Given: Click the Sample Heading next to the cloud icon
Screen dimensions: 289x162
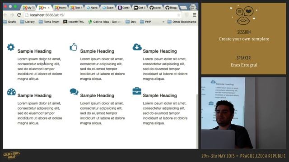Looking at the screenshot, I should coord(160,51).
